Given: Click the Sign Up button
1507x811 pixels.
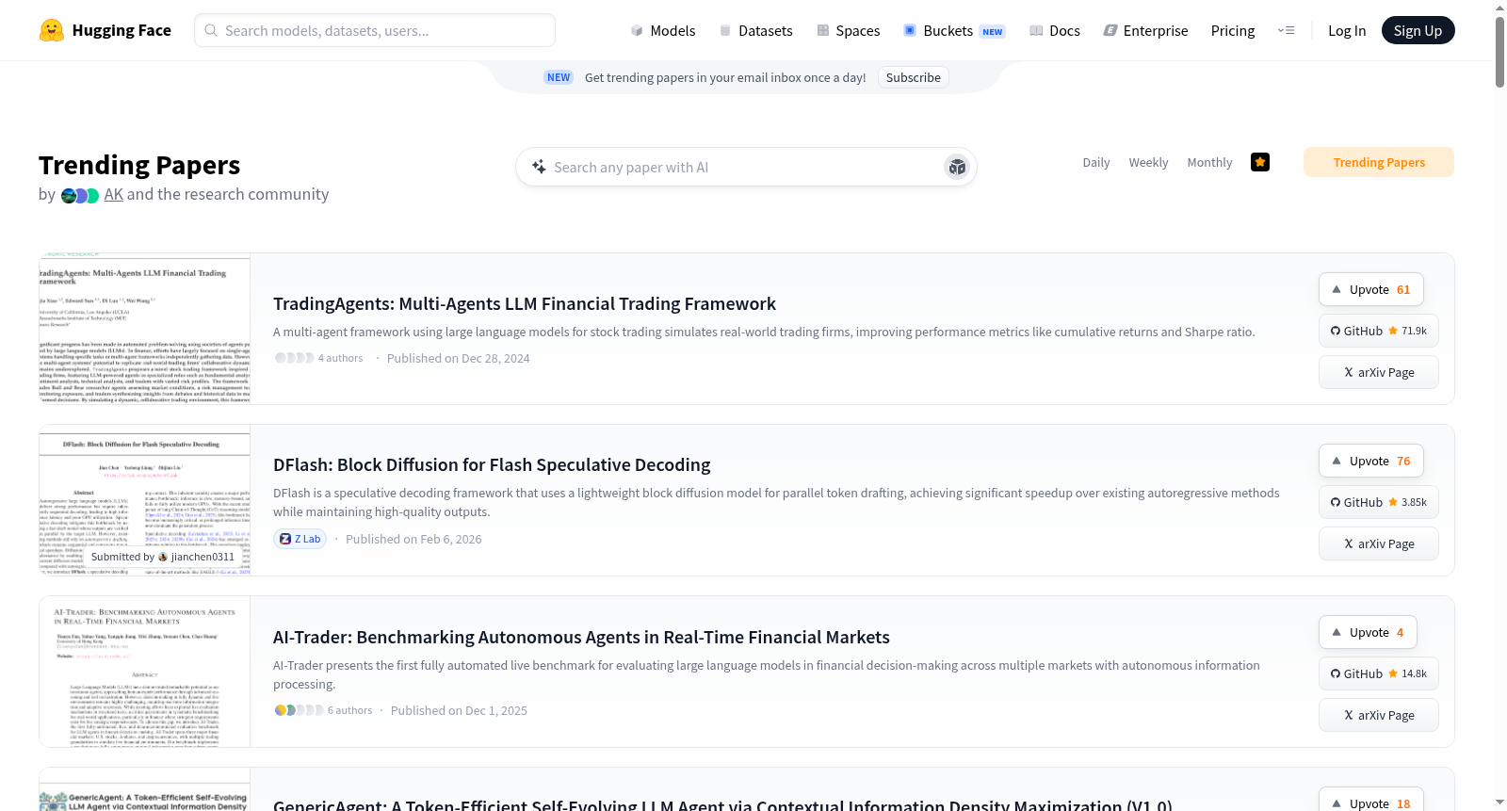Looking at the screenshot, I should (1418, 30).
